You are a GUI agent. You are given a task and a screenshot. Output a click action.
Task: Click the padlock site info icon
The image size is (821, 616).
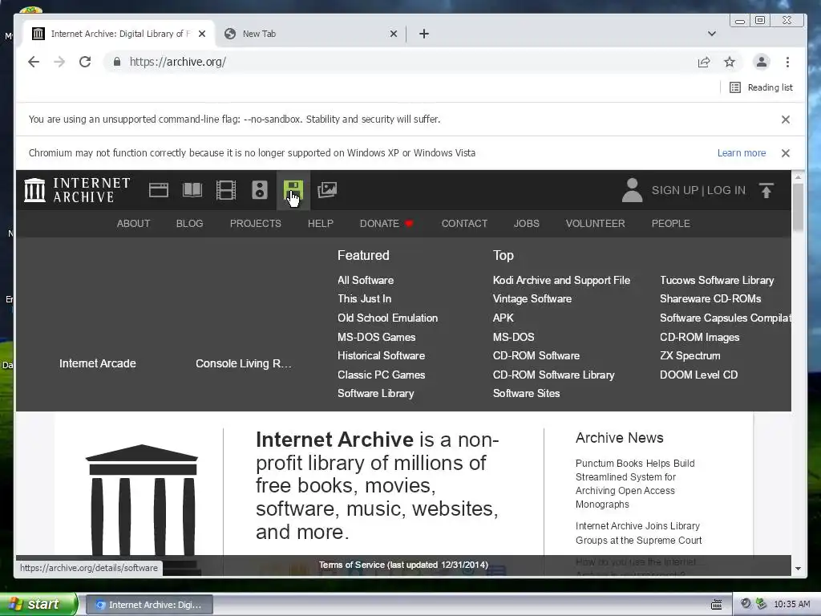[117, 62]
